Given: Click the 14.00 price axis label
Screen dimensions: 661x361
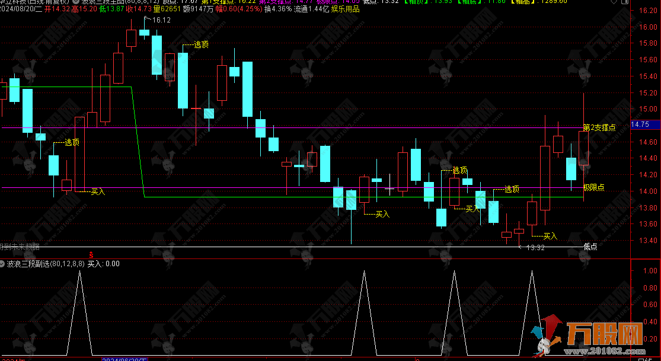Looking at the screenshot, I should click(x=648, y=191).
